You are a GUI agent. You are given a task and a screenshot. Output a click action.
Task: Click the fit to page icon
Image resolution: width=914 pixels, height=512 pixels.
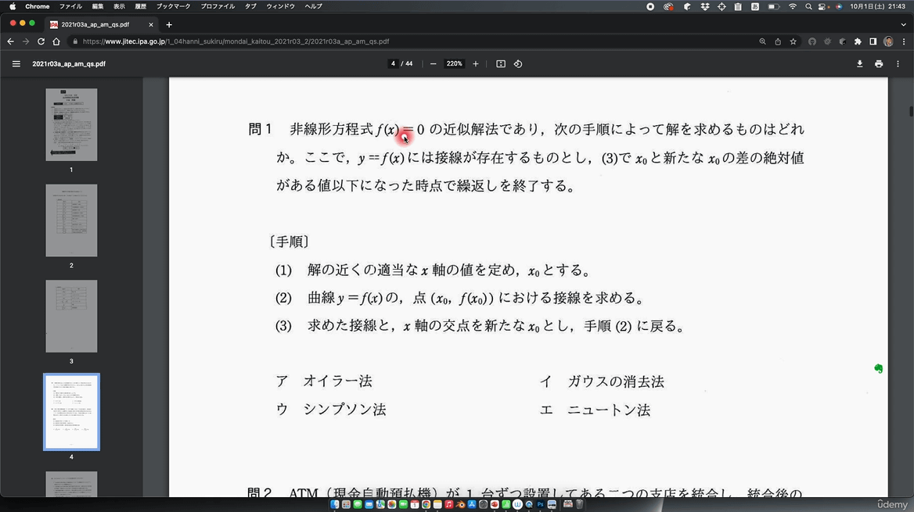coord(501,64)
